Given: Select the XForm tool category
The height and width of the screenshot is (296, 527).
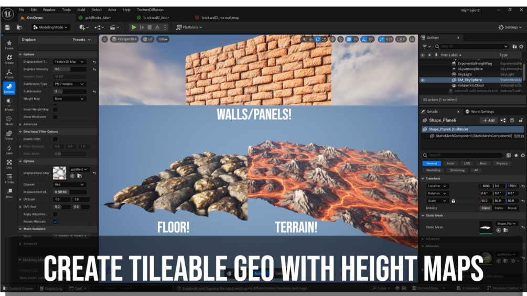Looking at the screenshot, I should [9, 74].
